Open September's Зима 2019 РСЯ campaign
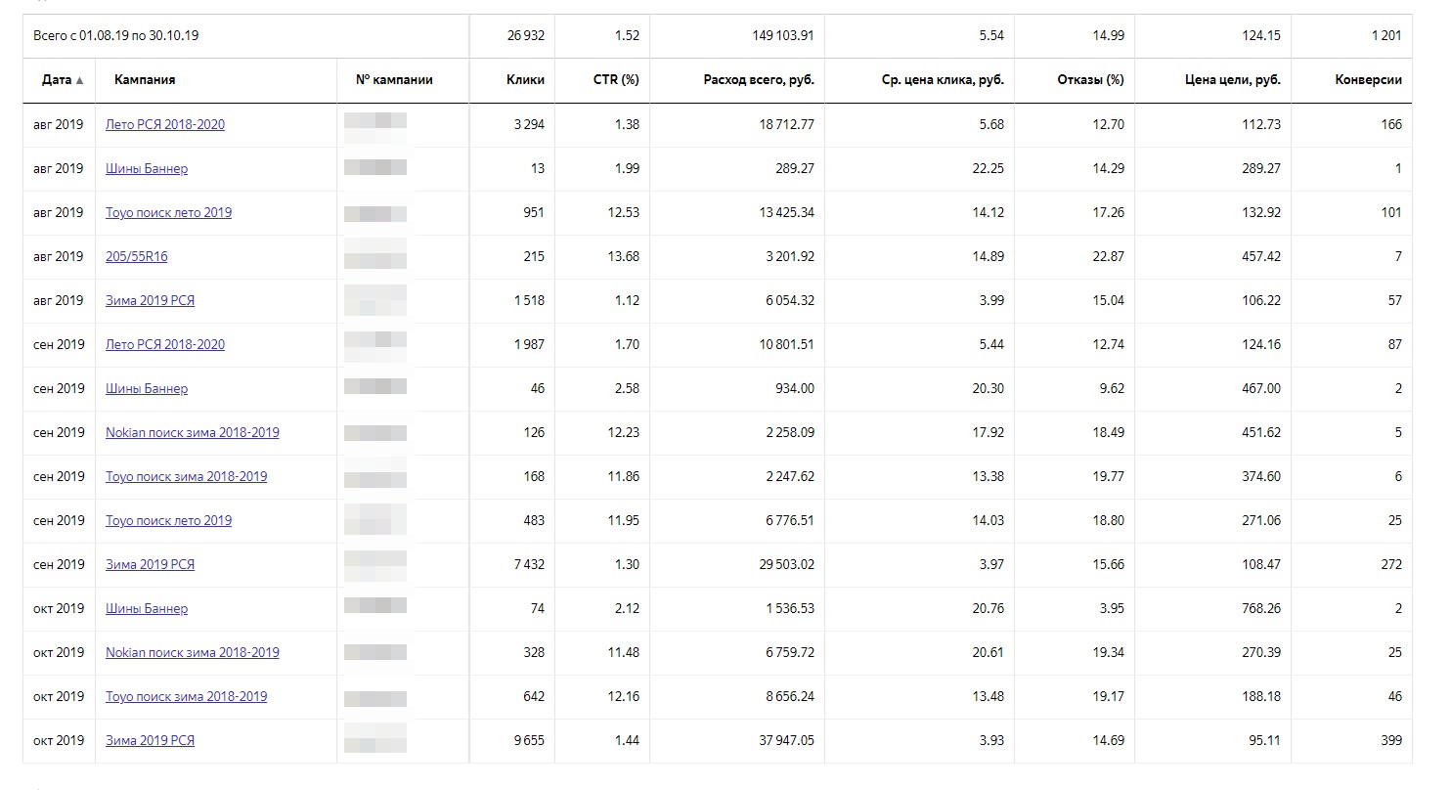Viewport: 1450px width, 790px height. click(x=150, y=564)
